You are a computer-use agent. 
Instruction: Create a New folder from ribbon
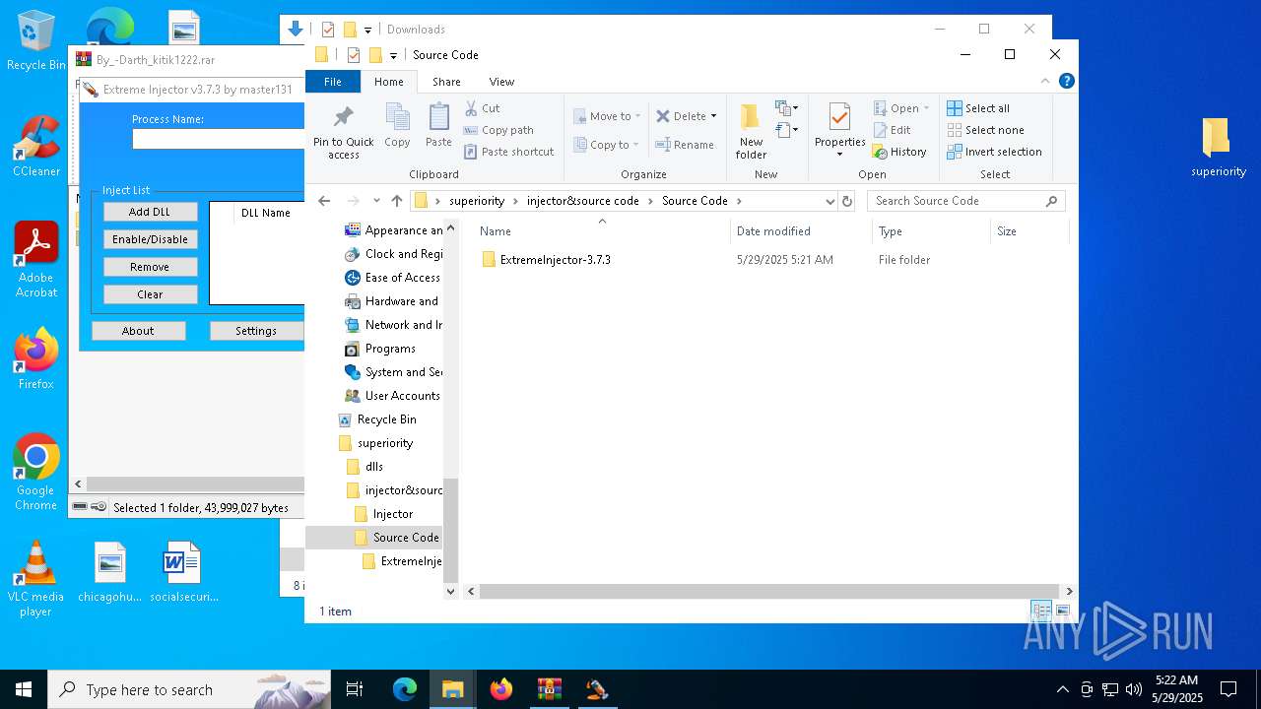pos(751,131)
